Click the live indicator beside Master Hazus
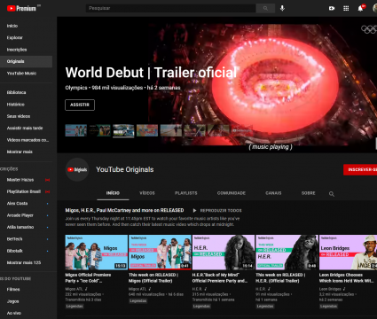This screenshot has width=377, height=319. coord(47,180)
